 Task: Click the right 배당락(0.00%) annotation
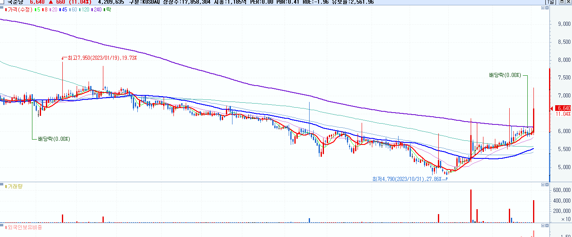[x=505, y=75]
